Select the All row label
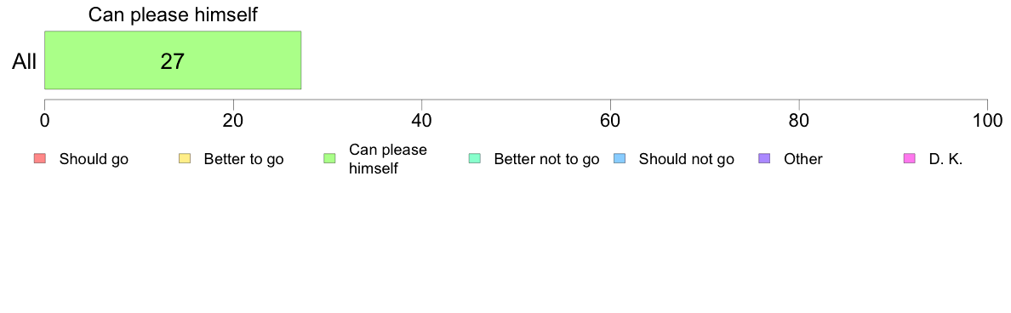 coord(25,62)
